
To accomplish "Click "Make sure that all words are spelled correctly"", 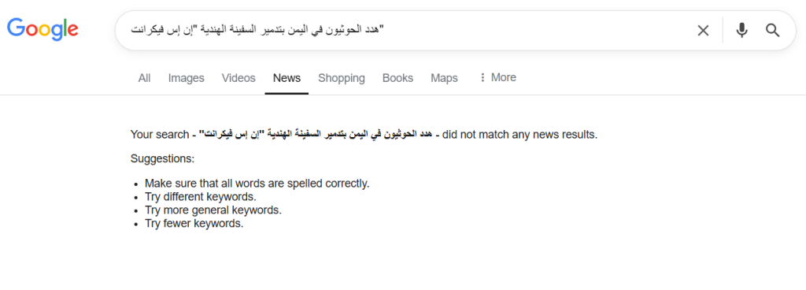I will [x=257, y=184].
